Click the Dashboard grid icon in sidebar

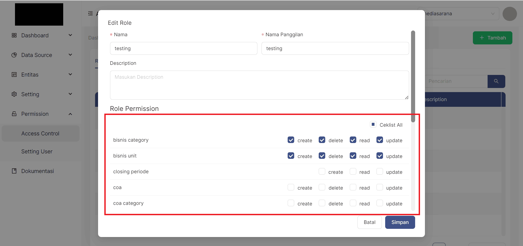click(14, 35)
